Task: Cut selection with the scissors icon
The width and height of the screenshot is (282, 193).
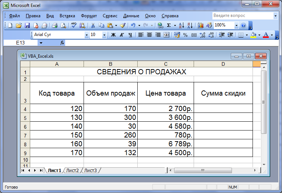Action: [x=93, y=25]
